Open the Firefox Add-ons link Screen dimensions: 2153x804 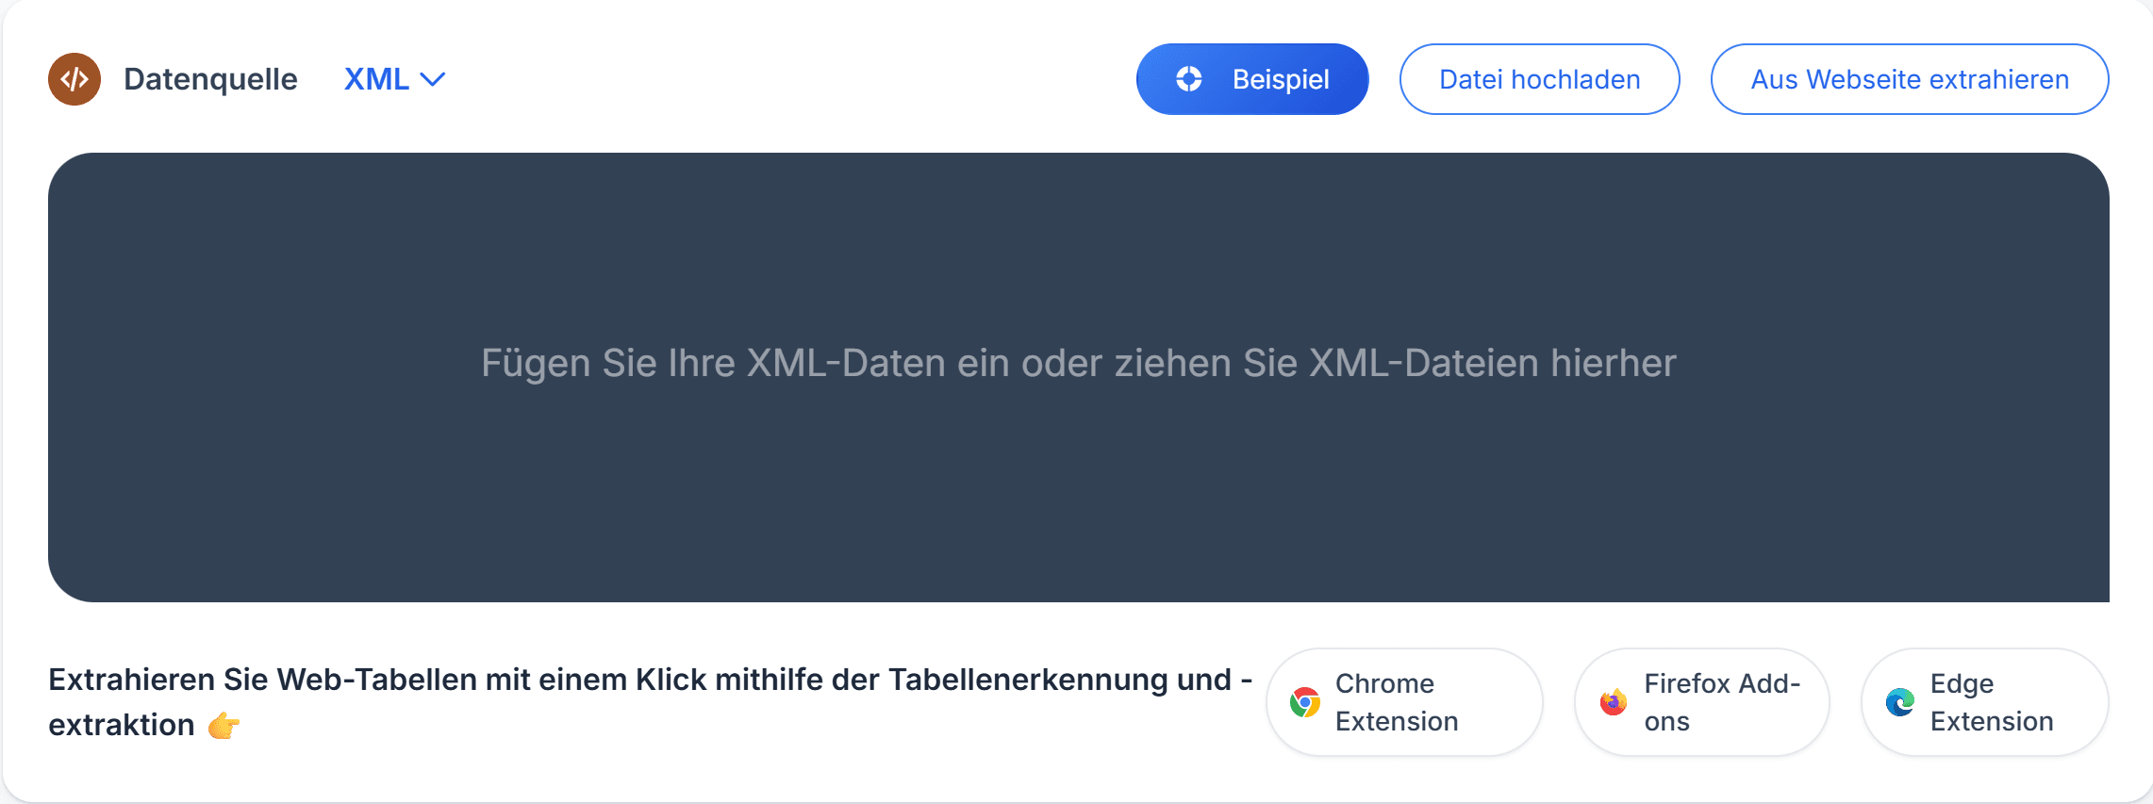tap(1701, 702)
